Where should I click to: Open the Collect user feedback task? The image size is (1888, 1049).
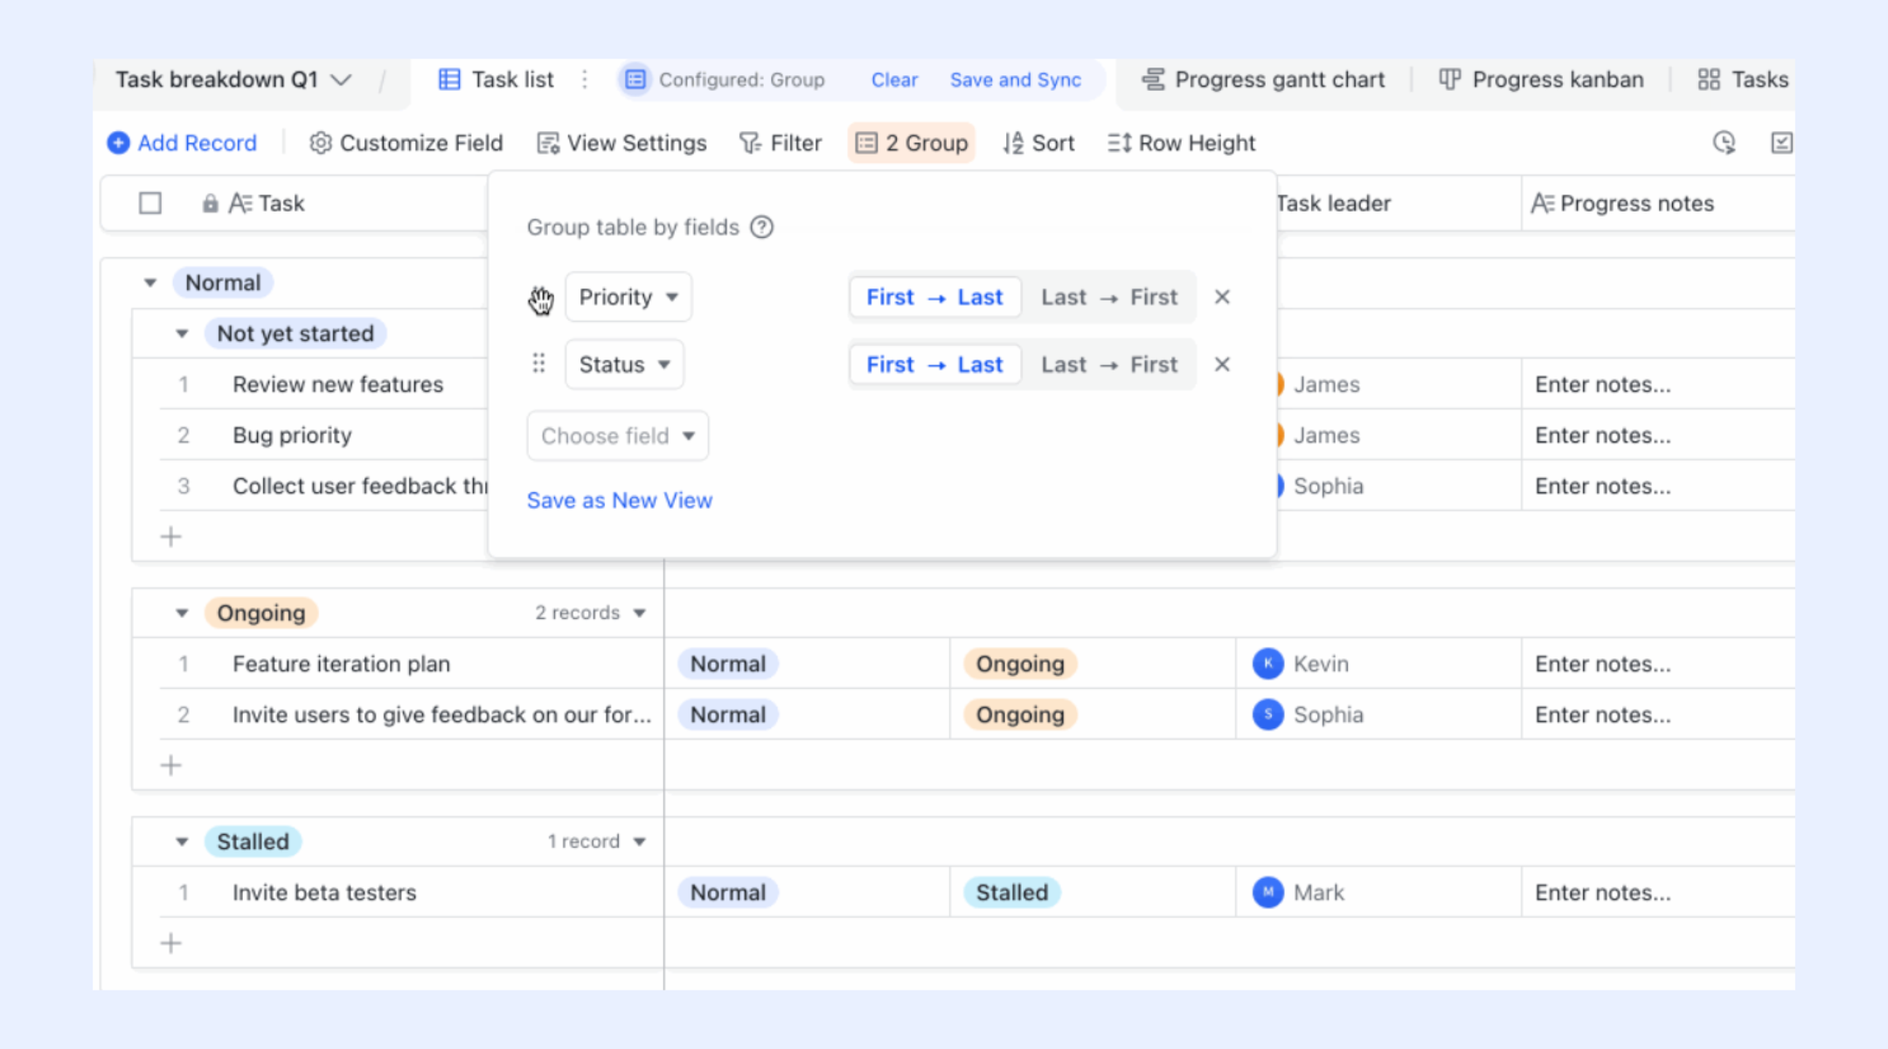(360, 486)
